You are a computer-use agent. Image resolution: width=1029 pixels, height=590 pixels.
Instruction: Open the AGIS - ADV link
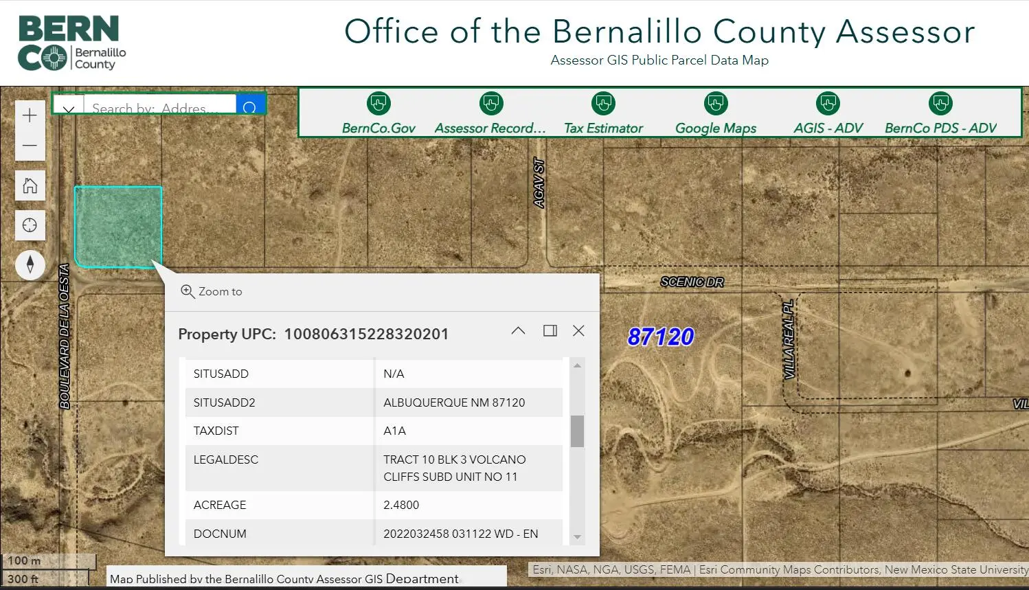click(828, 104)
